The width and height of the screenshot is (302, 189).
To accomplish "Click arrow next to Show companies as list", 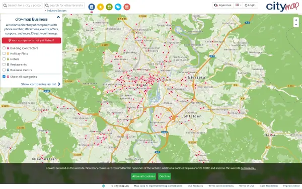I will 59,84.
